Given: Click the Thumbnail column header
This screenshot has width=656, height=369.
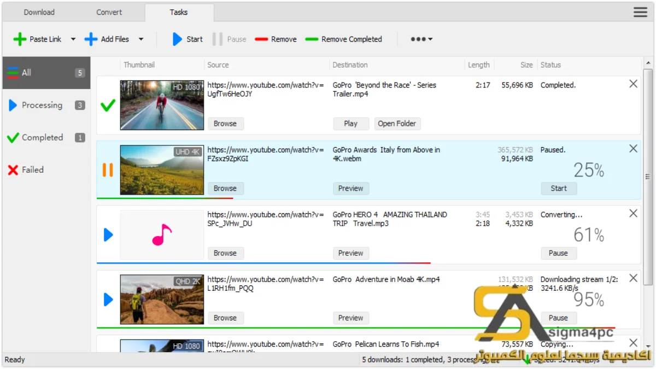Looking at the screenshot, I should 162,65.
